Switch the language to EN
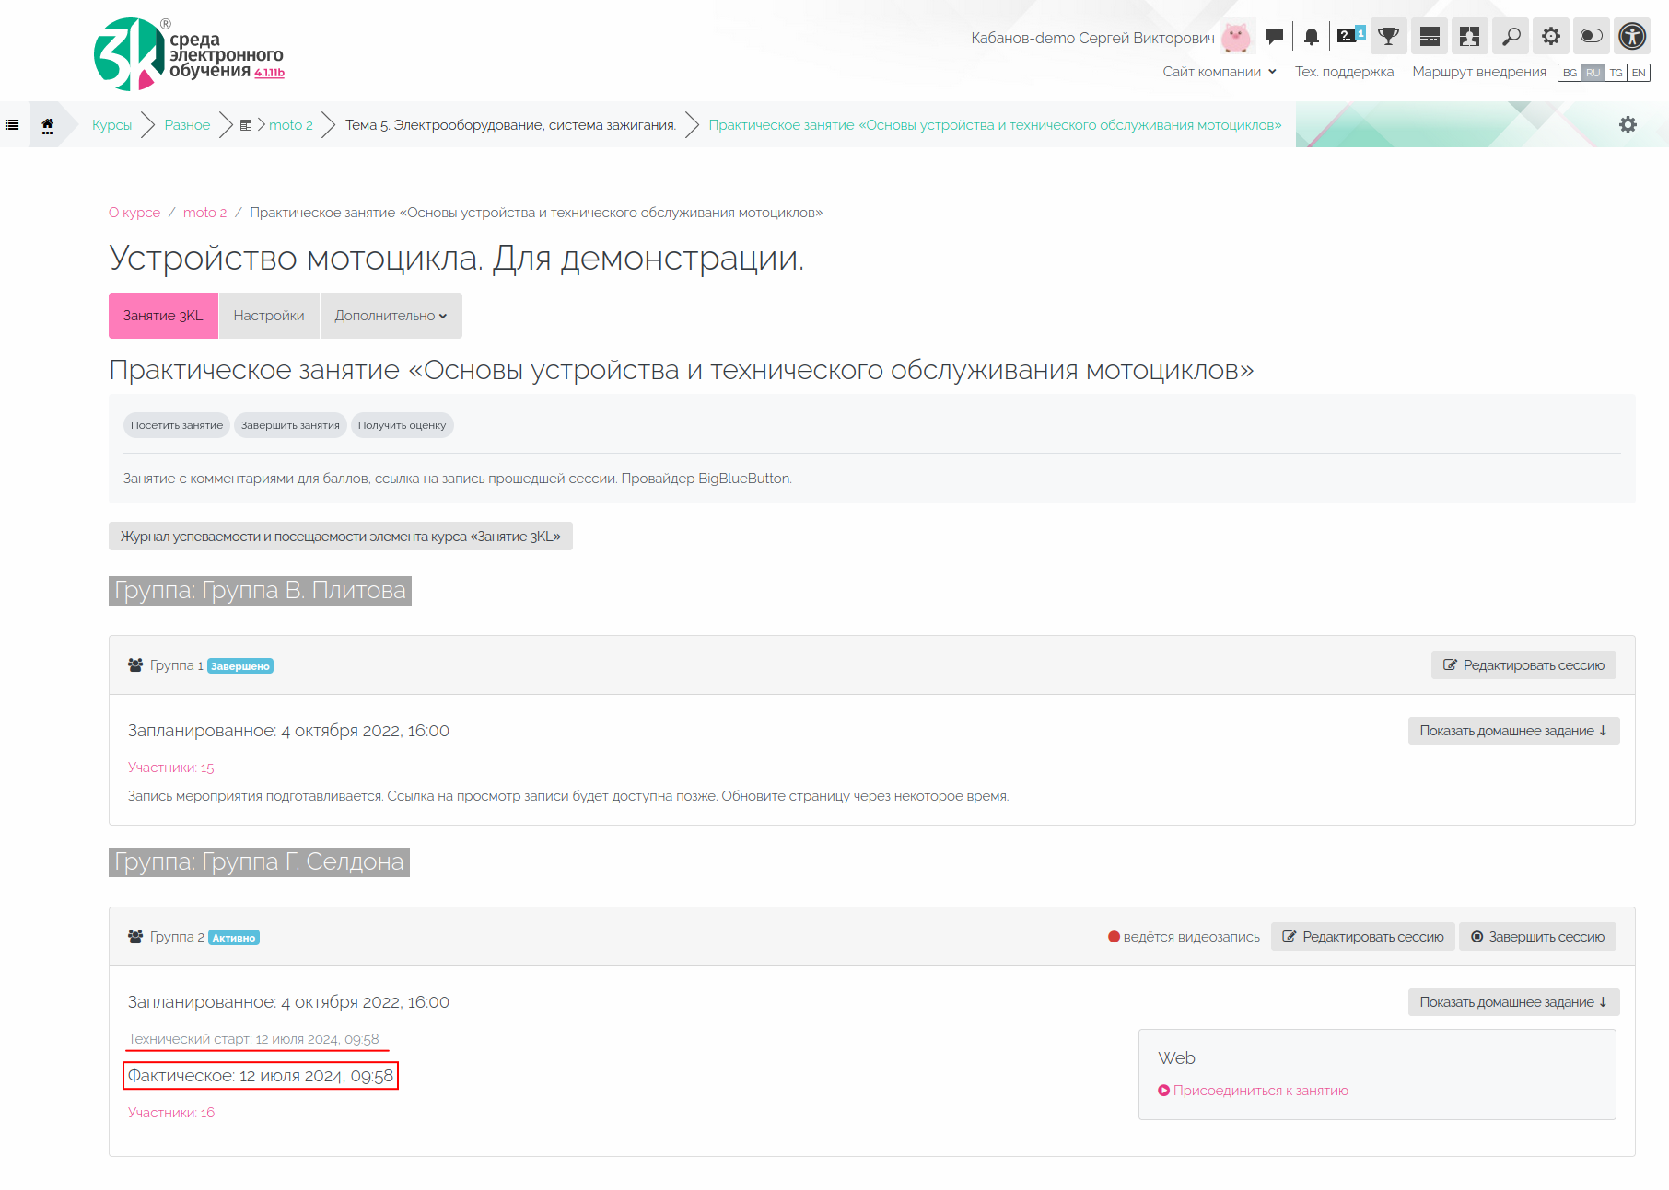 point(1639,73)
